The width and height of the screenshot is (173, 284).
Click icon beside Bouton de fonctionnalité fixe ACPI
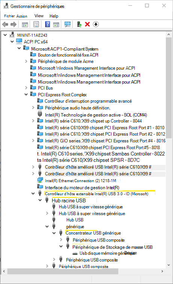pyautogui.click(x=33, y=54)
